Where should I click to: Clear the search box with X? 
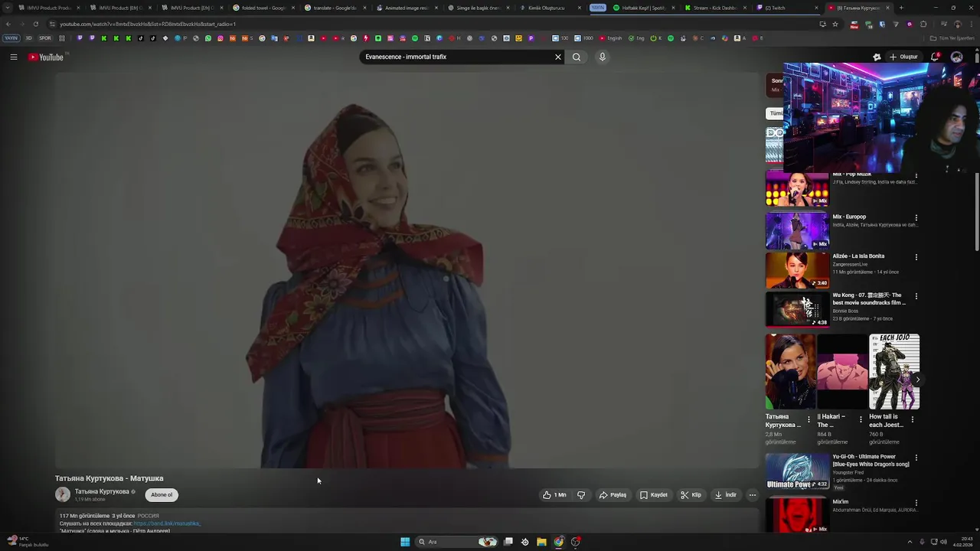[x=557, y=57]
